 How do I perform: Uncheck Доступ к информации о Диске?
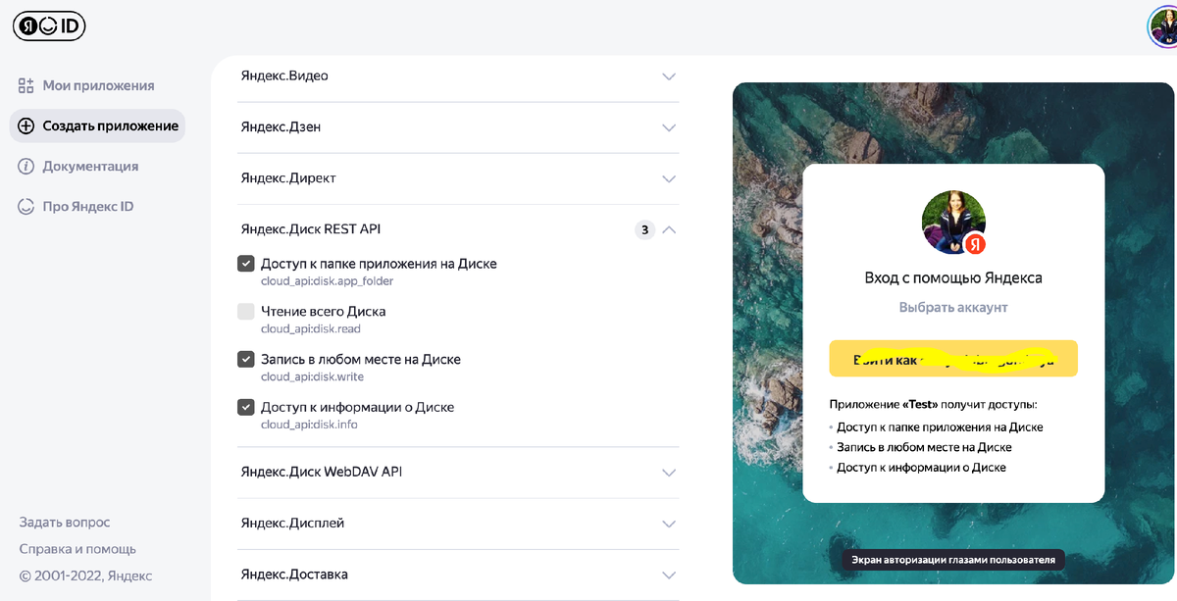tap(246, 407)
